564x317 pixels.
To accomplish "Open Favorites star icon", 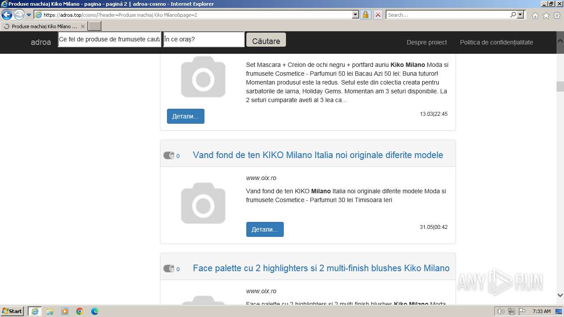I will 546,15.
